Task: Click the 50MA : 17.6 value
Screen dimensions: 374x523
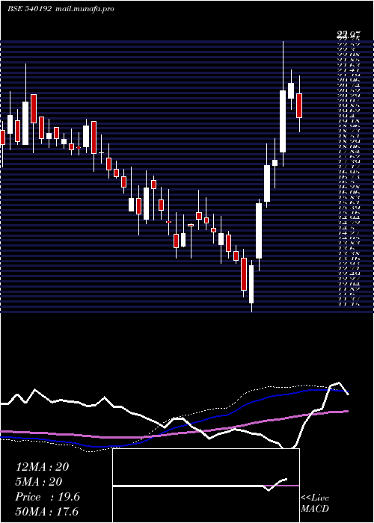Action: coord(46,512)
